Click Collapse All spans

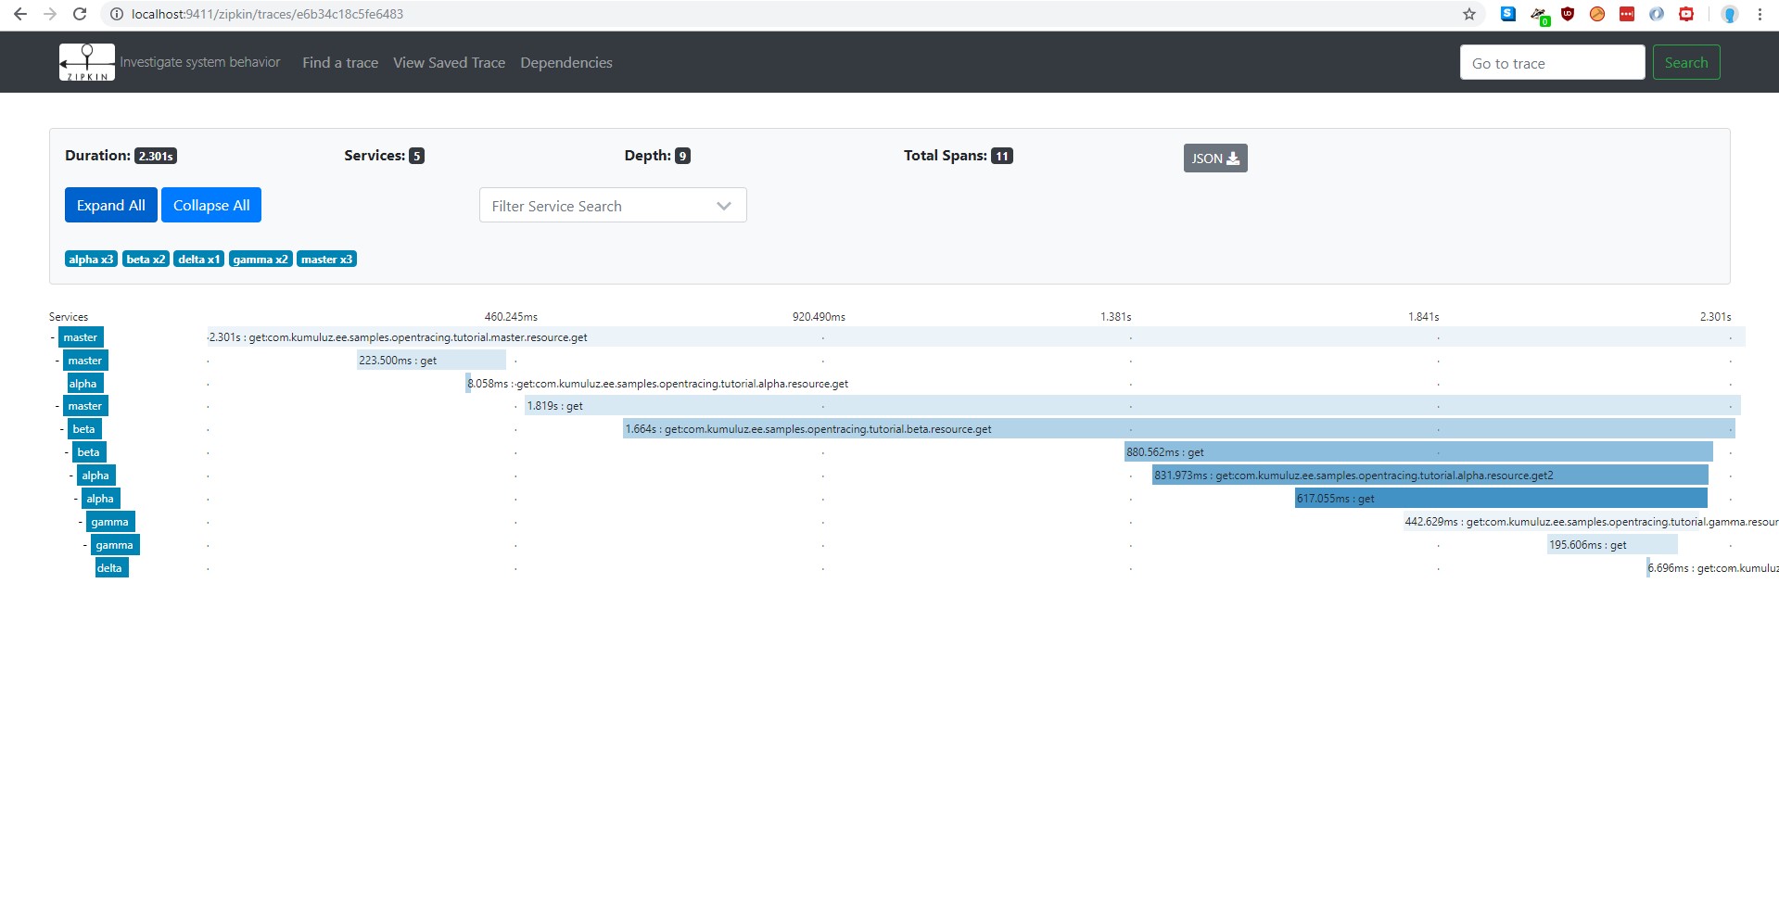(x=211, y=205)
